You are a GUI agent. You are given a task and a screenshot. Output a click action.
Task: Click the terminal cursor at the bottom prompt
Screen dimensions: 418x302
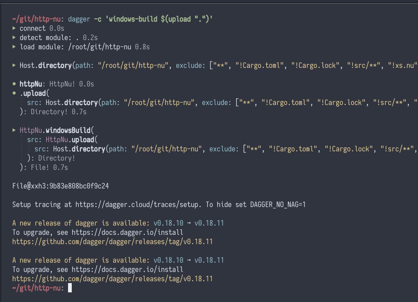pyautogui.click(x=70, y=288)
